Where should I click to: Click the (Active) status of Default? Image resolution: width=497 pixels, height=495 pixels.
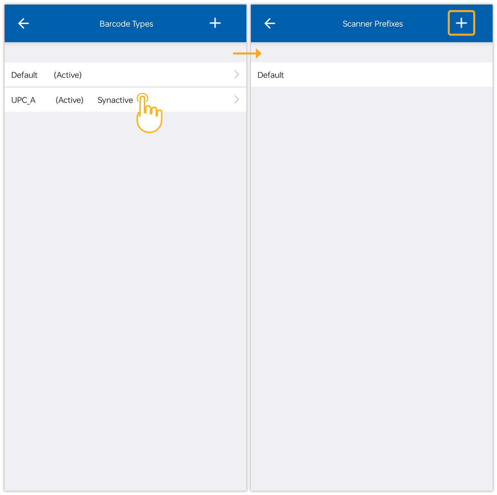pos(68,75)
